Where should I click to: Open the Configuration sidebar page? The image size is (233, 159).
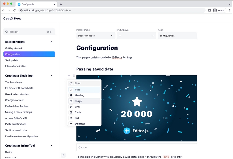pyautogui.click(x=29, y=54)
